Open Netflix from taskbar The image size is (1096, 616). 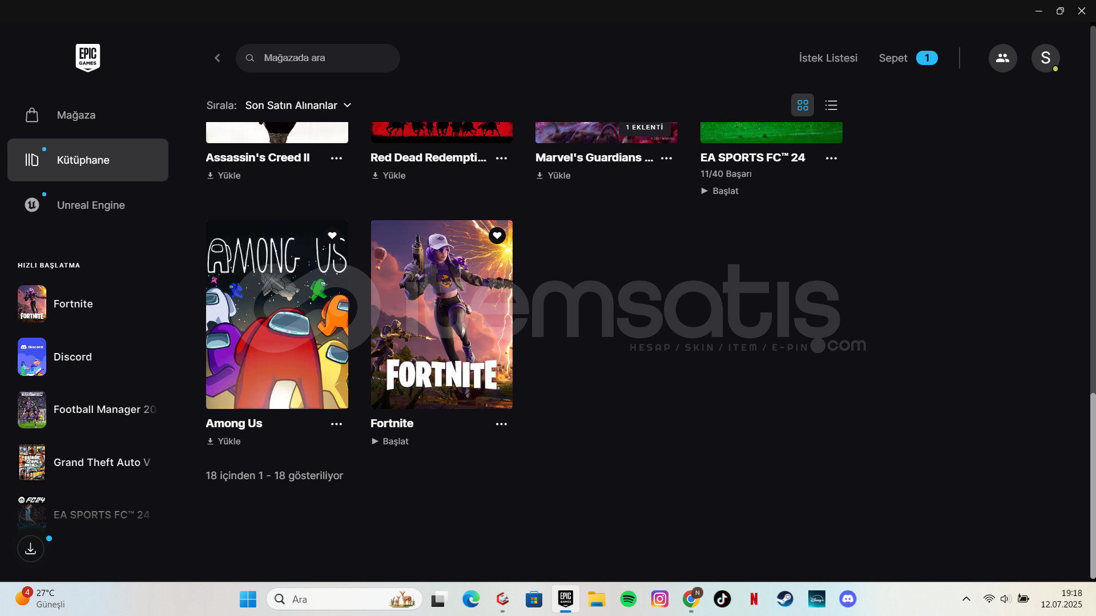(x=754, y=599)
